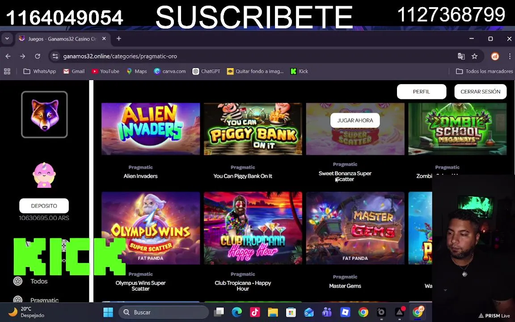Open the Quitar fondo a imagen bookmark
The image size is (515, 322).
255,71
